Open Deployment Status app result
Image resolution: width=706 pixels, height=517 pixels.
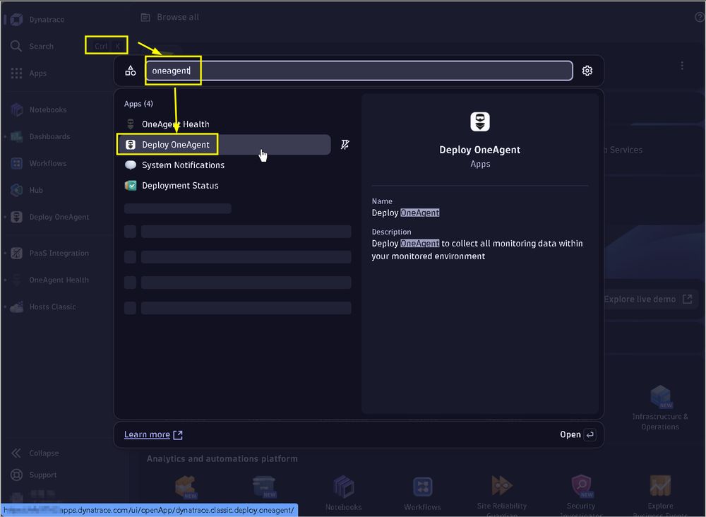(225, 186)
